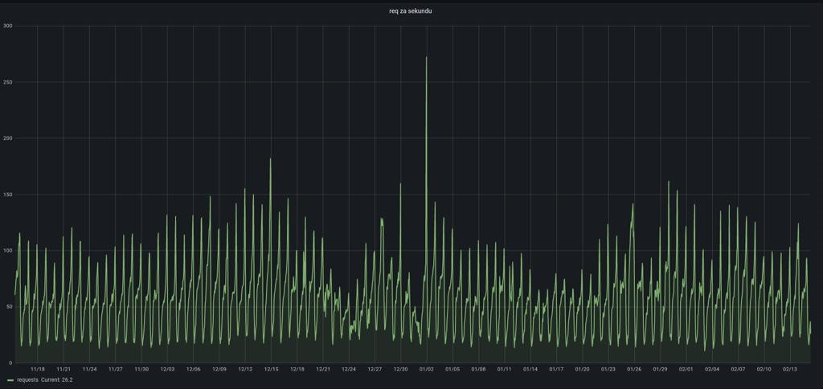This screenshot has width=823, height=389.
Task: Click the '12/27' date axis label
Action: pyautogui.click(x=375, y=369)
